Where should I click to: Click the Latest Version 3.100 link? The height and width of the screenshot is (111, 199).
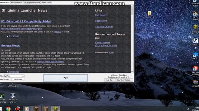click(111, 52)
